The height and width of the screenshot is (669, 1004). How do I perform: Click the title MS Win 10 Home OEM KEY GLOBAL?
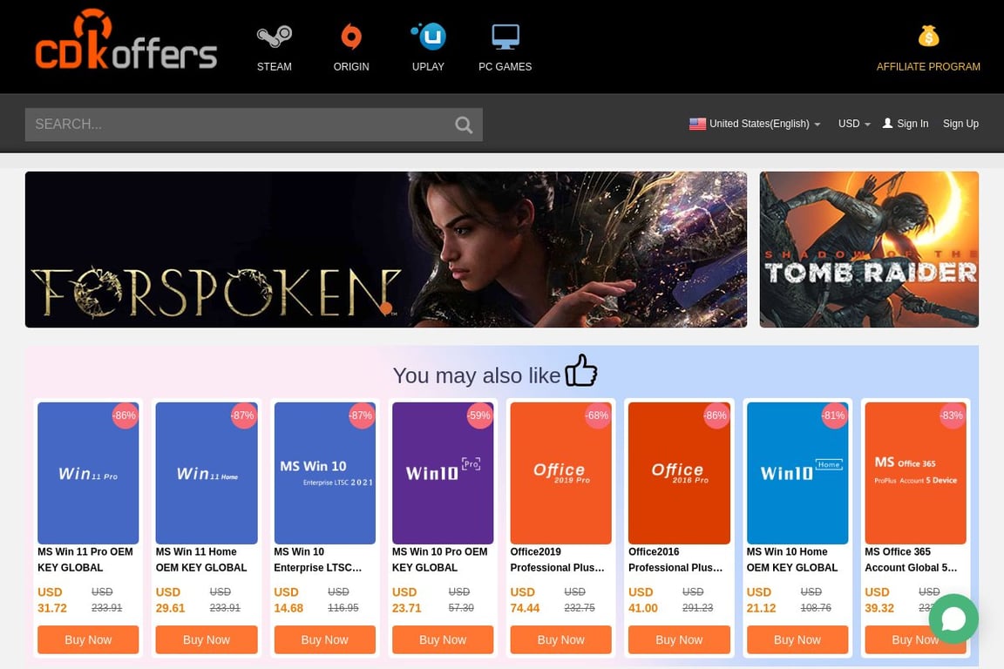(792, 559)
